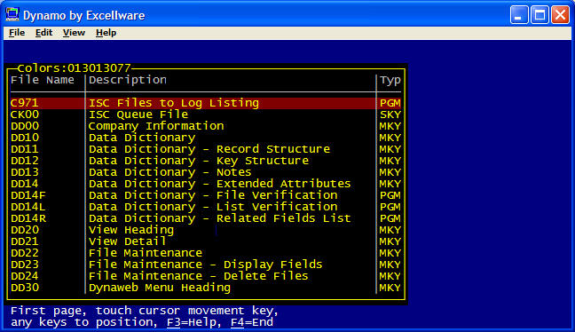Click 'Company Information' description
Viewport: 575px width, 332px height.
tap(156, 126)
